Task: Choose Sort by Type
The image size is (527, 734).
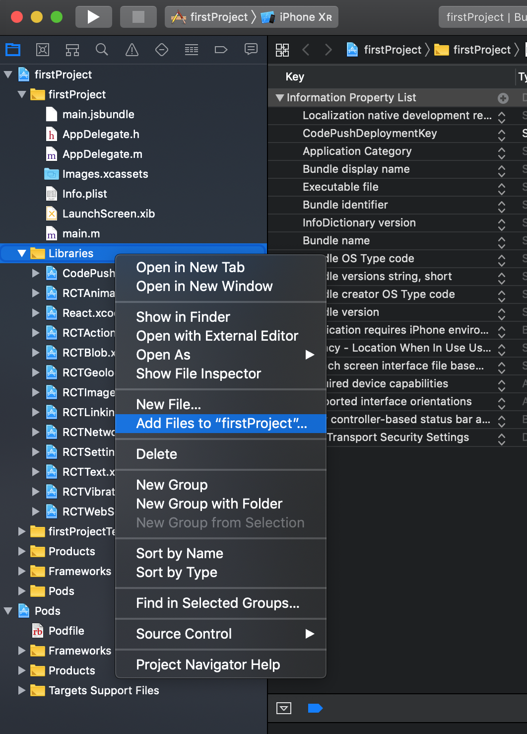Action: (x=221, y=572)
